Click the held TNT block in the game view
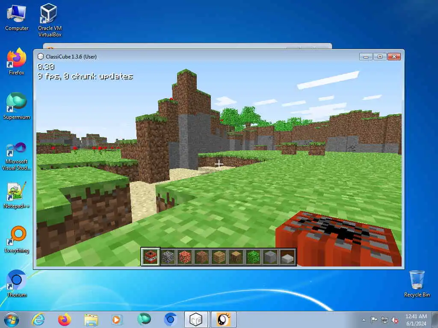This screenshot has width=438, height=328. click(339, 238)
